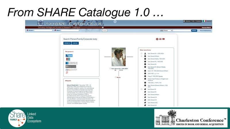
Task: Click the Wikipedia panel heading
Action: point(68,81)
